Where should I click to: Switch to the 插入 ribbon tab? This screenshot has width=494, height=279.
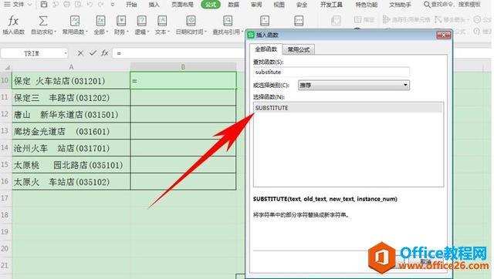tap(154, 5)
